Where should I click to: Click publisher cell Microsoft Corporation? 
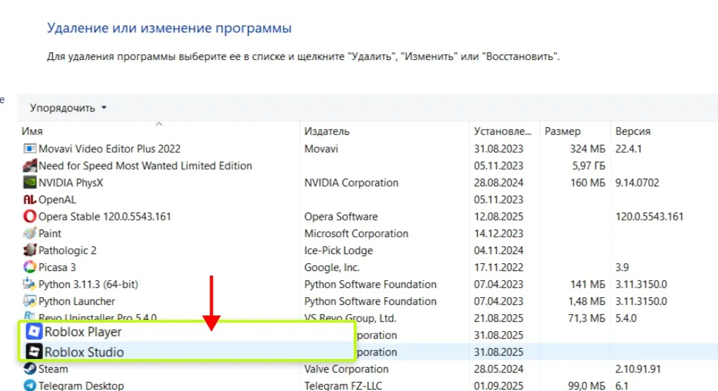coord(356,233)
